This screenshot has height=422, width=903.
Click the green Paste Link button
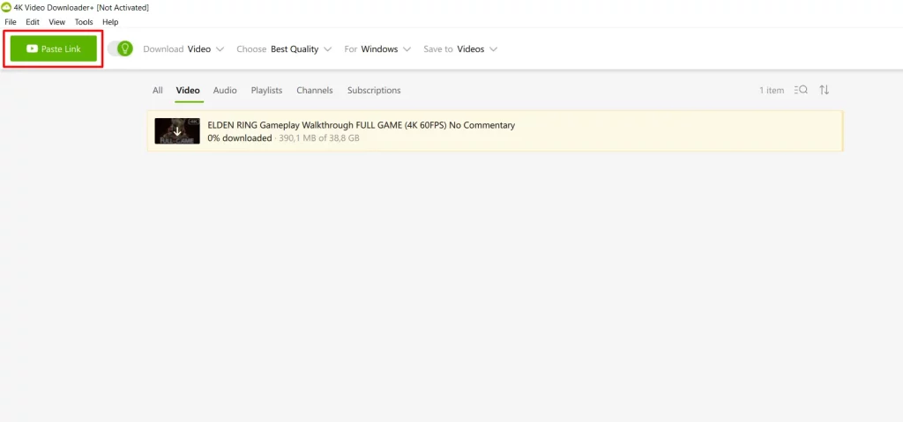(x=54, y=49)
